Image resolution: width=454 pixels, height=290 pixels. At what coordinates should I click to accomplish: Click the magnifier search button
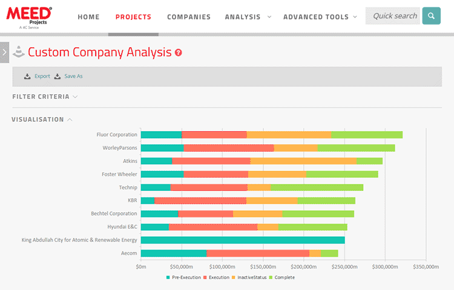[431, 16]
